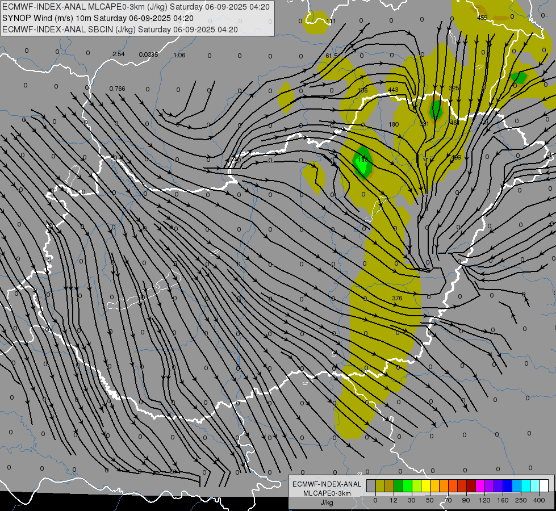Click the legend scale value '12'
This screenshot has width=556, height=511.
coord(394,500)
